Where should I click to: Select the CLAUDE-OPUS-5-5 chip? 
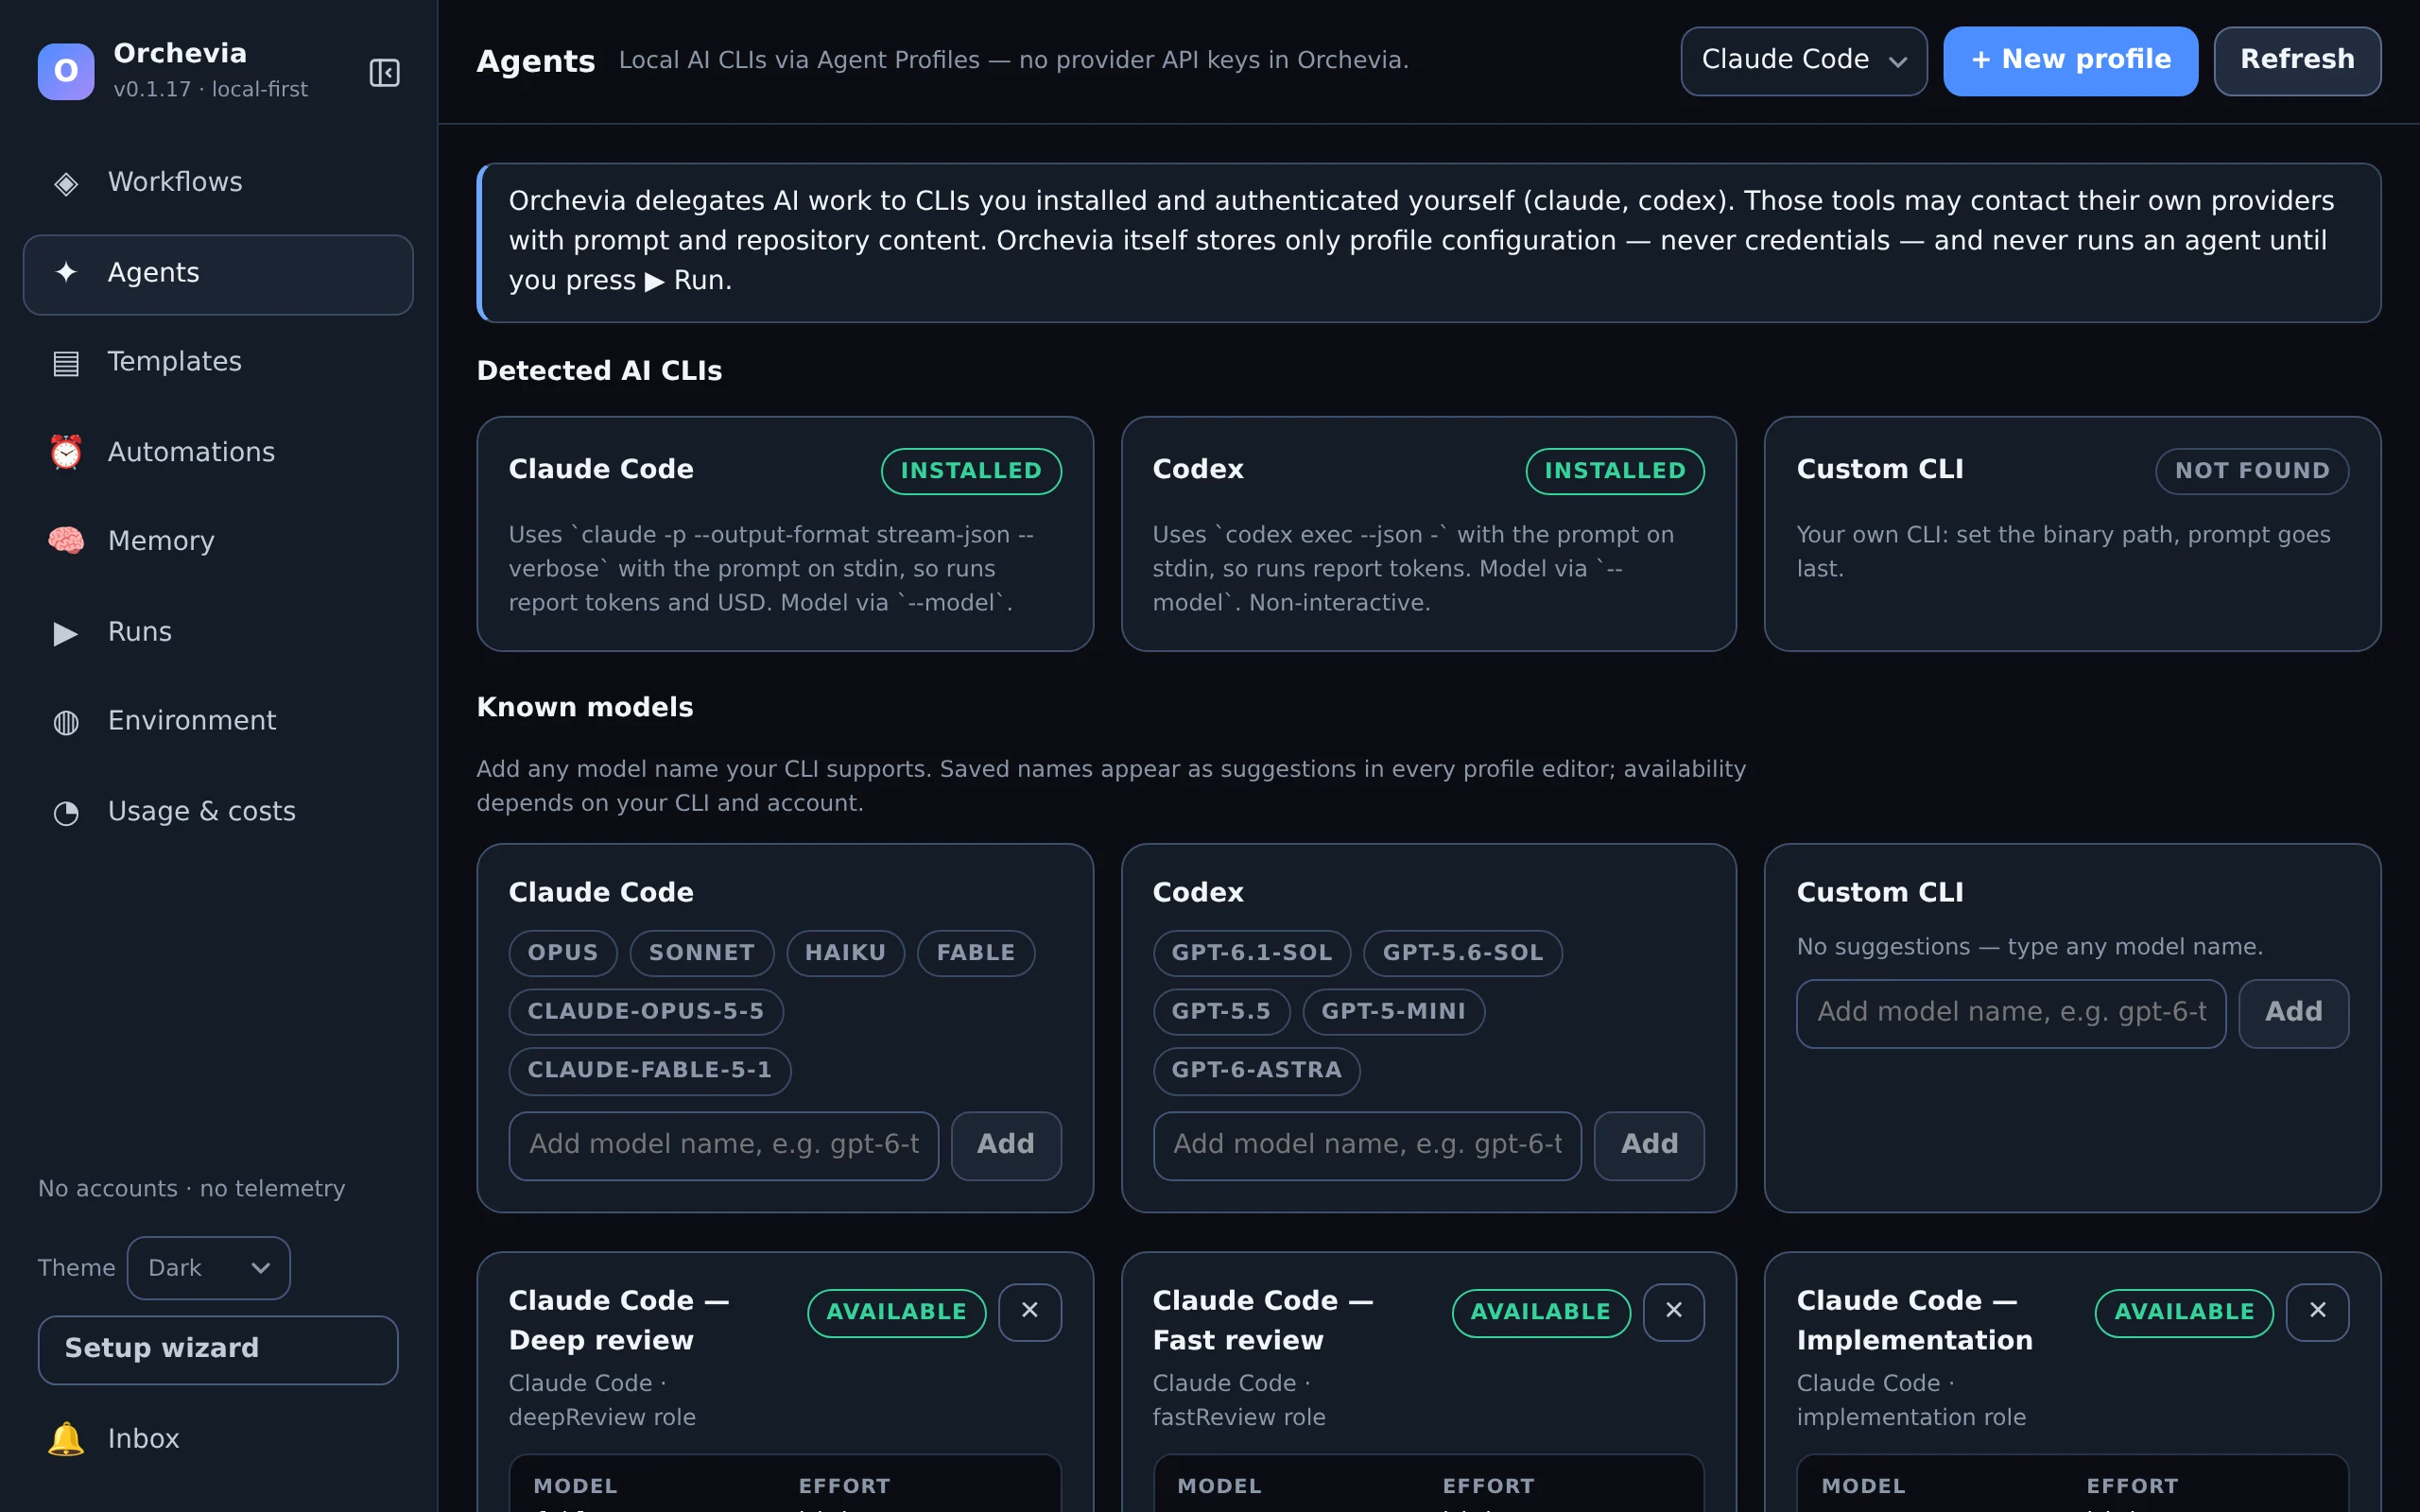pos(646,1012)
